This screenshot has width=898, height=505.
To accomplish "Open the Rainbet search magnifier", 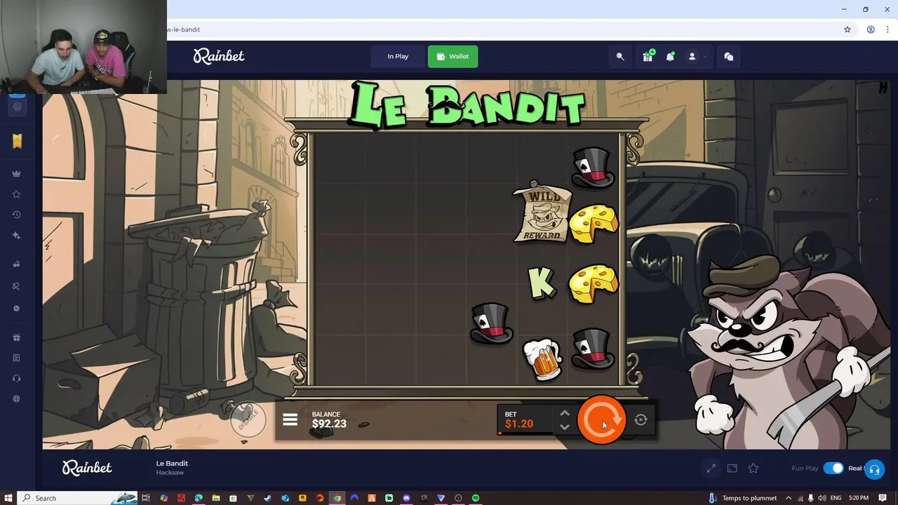I will pos(620,57).
